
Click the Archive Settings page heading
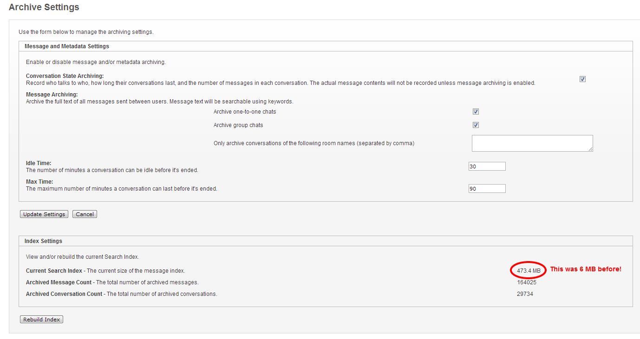[x=44, y=7]
